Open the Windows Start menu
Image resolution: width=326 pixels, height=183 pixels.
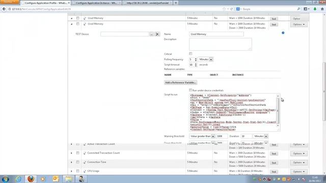[5, 179]
